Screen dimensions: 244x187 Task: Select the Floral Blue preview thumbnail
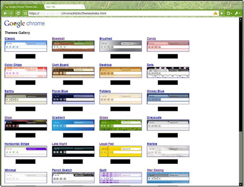pyautogui.click(x=73, y=98)
